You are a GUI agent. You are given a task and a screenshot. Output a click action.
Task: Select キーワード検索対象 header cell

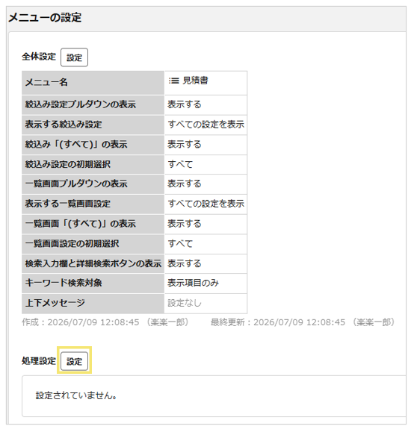pos(93,284)
